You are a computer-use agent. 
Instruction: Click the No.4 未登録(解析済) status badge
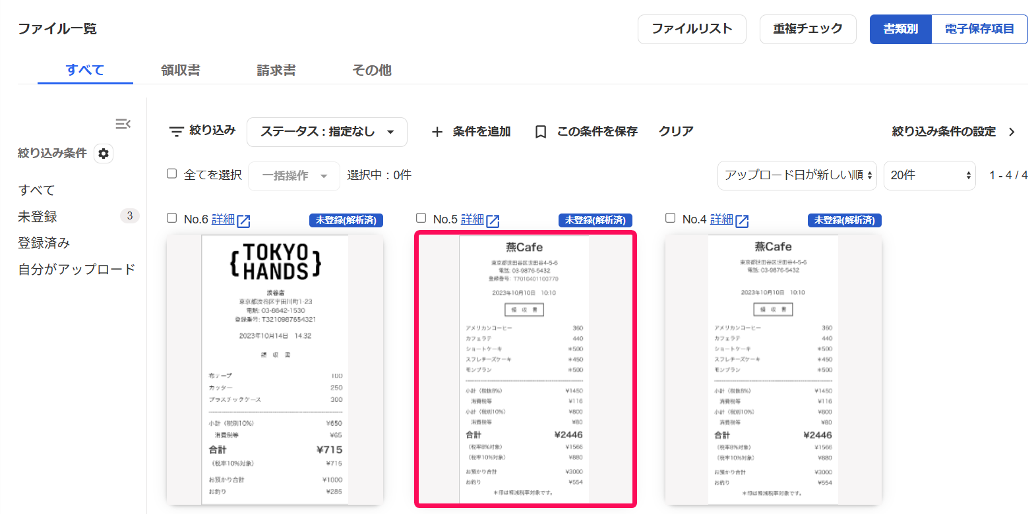pyautogui.click(x=845, y=220)
